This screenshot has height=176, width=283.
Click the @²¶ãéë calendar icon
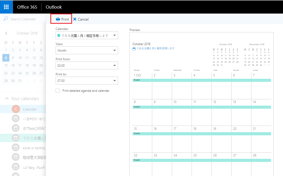tap(16, 128)
